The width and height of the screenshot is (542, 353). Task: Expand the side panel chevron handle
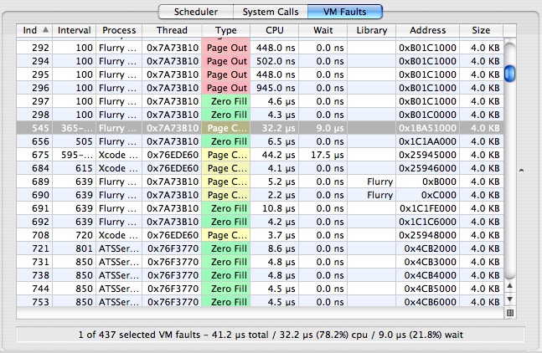[x=523, y=171]
